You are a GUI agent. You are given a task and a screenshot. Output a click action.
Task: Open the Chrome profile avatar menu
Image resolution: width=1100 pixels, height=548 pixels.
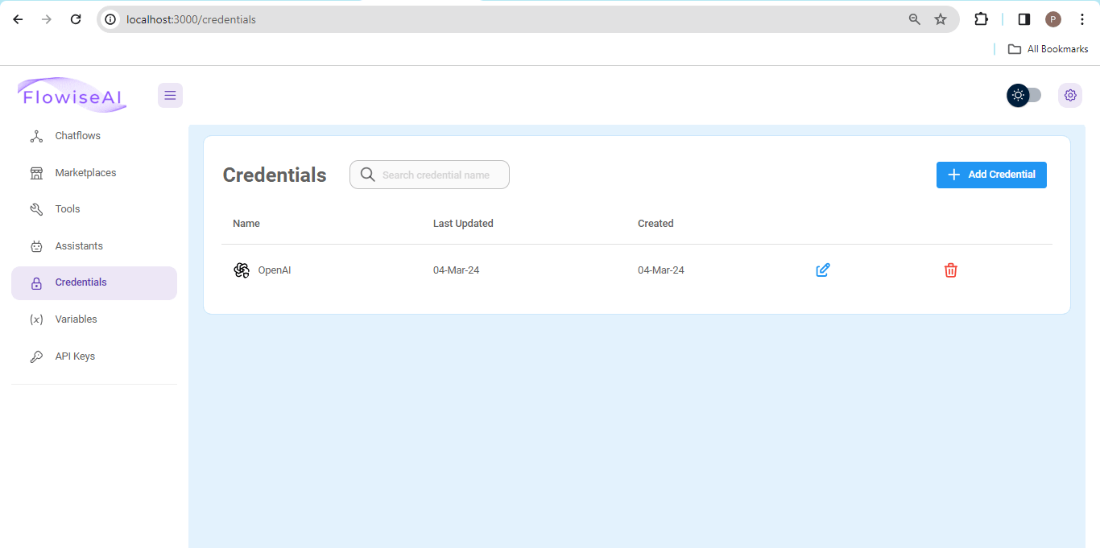1052,19
